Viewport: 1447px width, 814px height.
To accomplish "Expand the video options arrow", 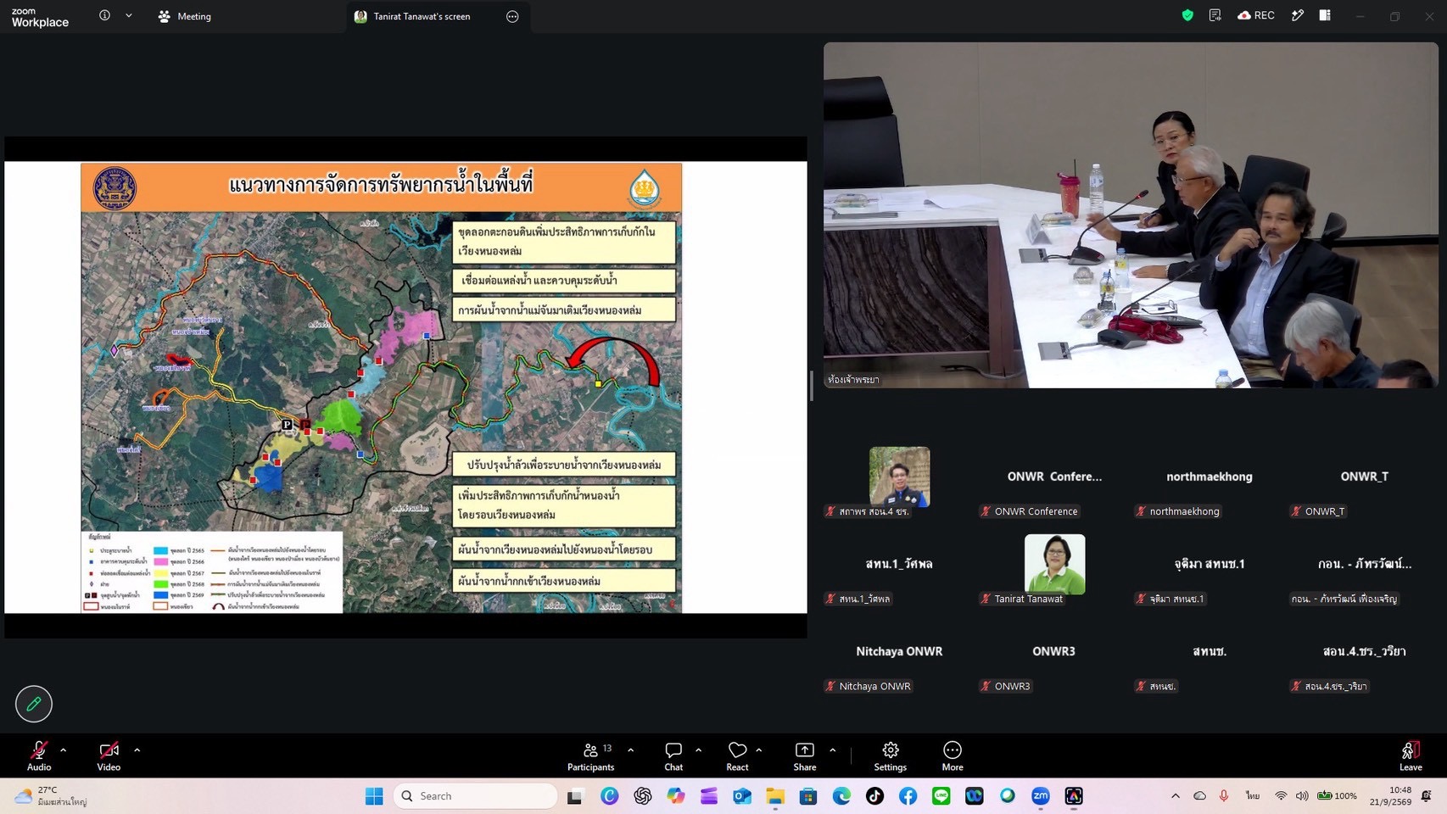I will pyautogui.click(x=137, y=750).
